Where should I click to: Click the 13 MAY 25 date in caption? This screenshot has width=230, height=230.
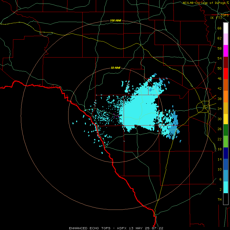click(x=139, y=228)
